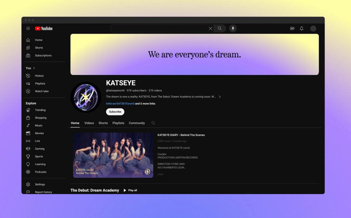Screen dimensions: 351x218
Task: Go to Watch later in sidebar
Action: tap(42, 91)
